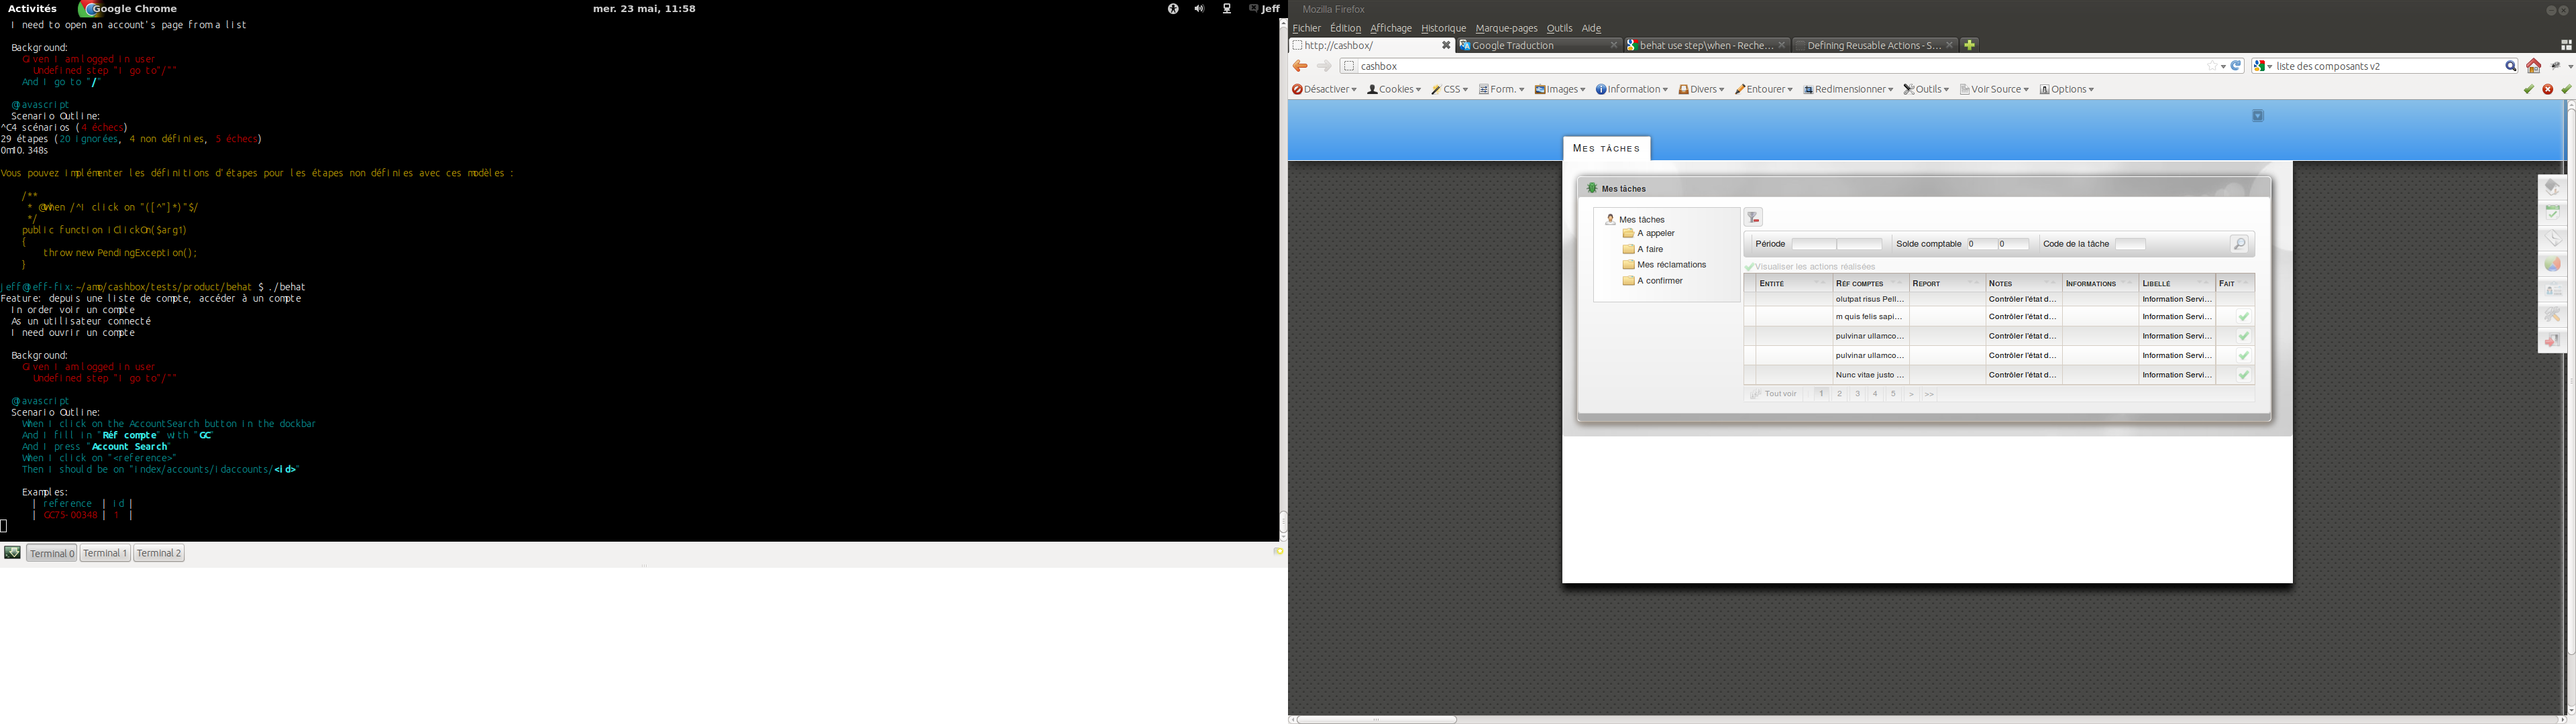
Task: Open the calendar tasks icon in dockbar
Action: click(2553, 213)
